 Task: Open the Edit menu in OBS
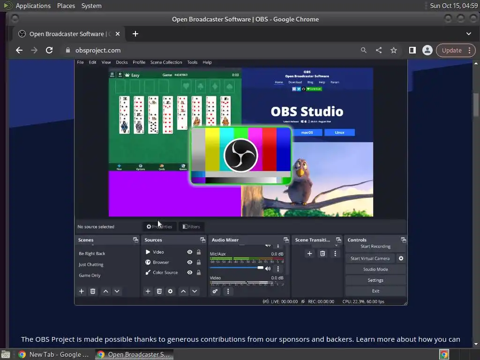click(92, 62)
